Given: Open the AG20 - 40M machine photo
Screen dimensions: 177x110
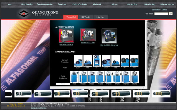Looking at the screenshot, I should pos(66,35).
